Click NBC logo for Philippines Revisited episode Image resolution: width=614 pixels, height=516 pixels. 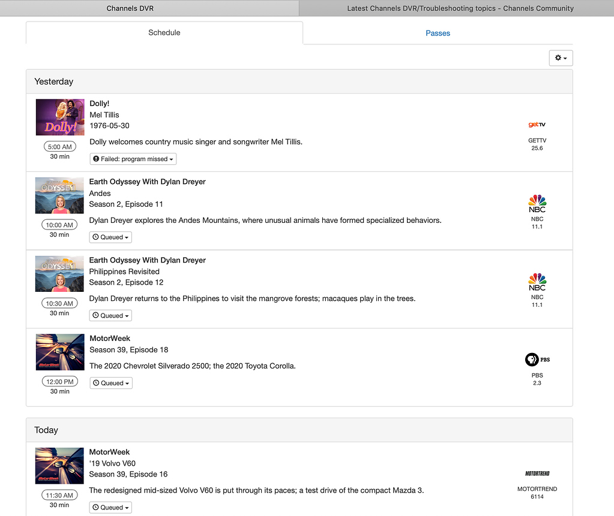tap(537, 282)
